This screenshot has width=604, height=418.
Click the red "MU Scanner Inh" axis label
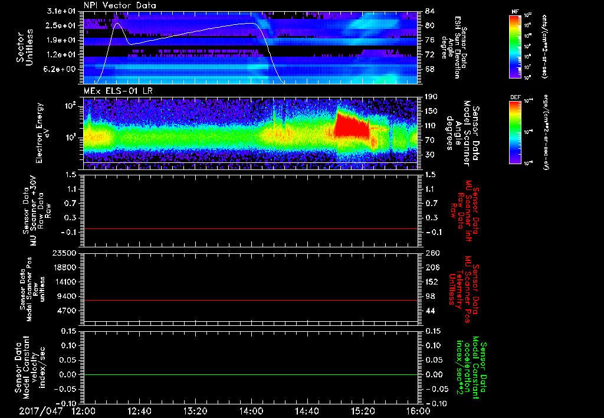tap(468, 211)
